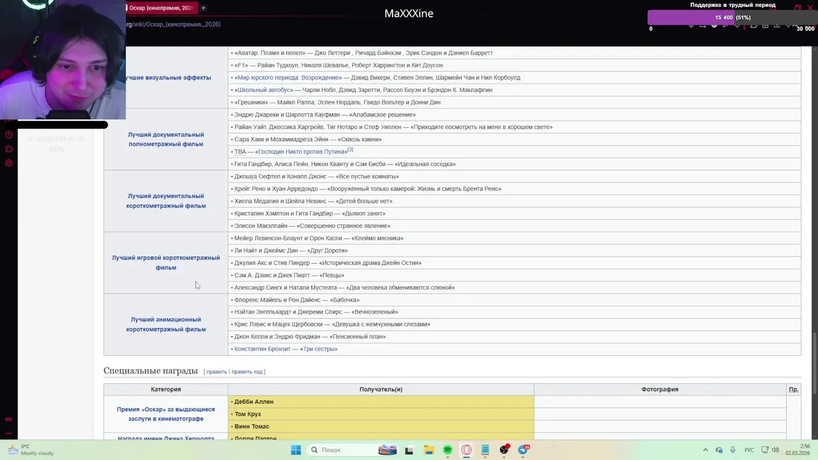Click the «Клеймо мясника» nominee row
This screenshot has height=460, width=818.
(514, 238)
